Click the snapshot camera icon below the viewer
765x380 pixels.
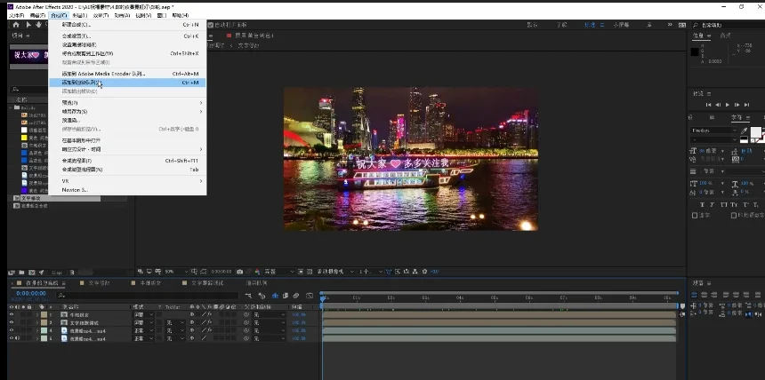click(x=240, y=271)
